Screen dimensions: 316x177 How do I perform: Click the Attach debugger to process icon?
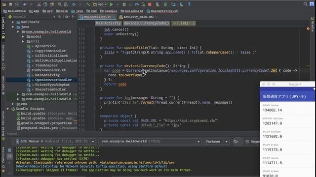pos(143,4)
